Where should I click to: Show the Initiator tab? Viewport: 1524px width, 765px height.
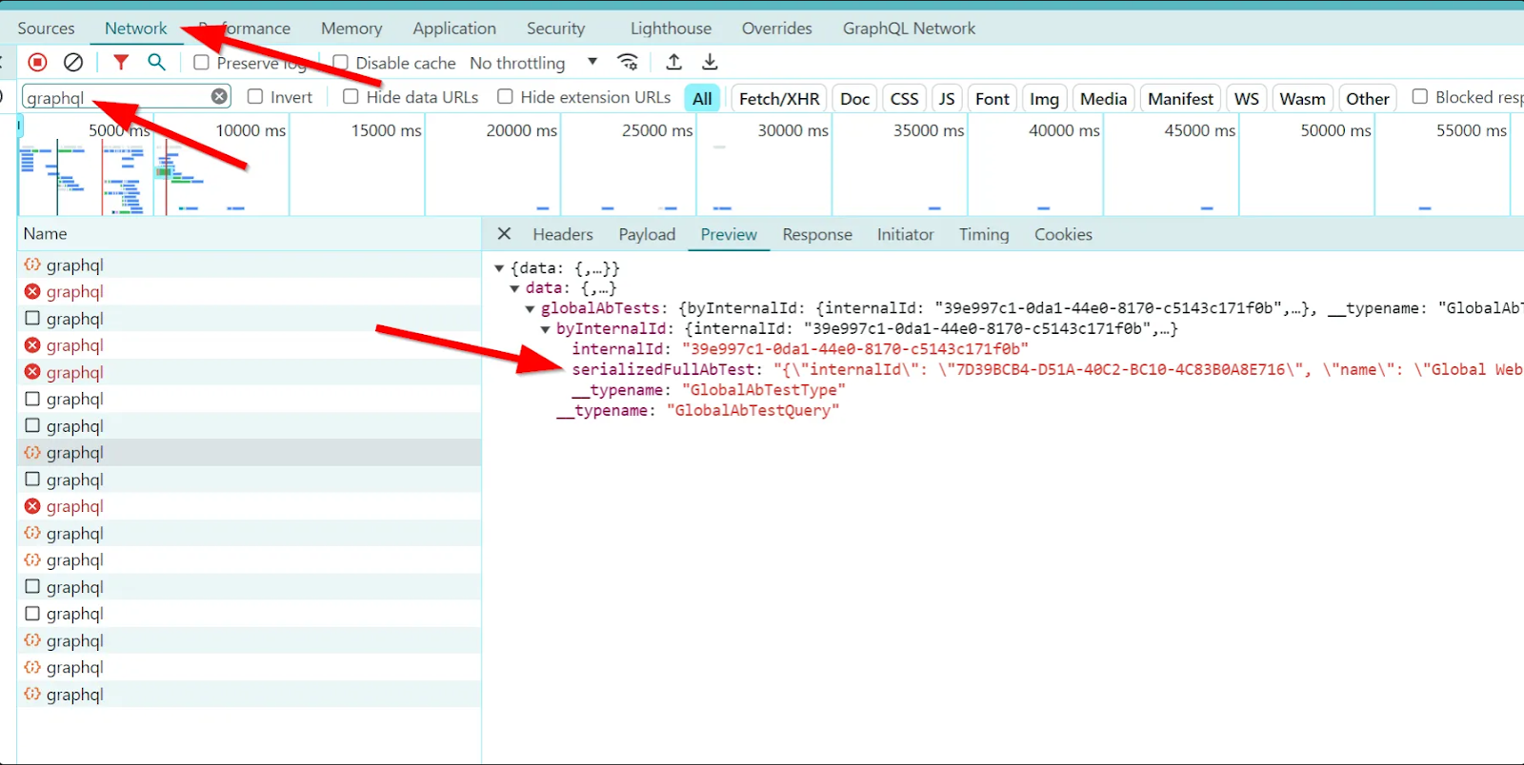pos(905,234)
